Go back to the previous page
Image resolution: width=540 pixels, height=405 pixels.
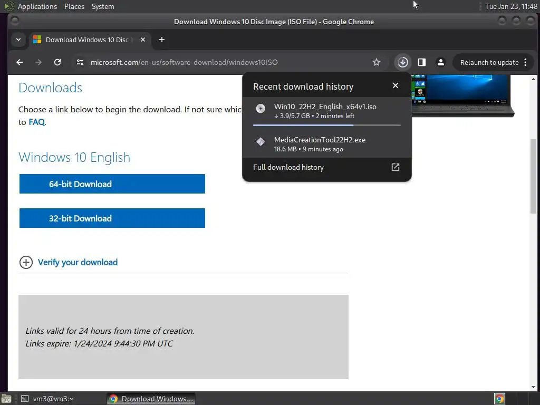click(x=20, y=62)
